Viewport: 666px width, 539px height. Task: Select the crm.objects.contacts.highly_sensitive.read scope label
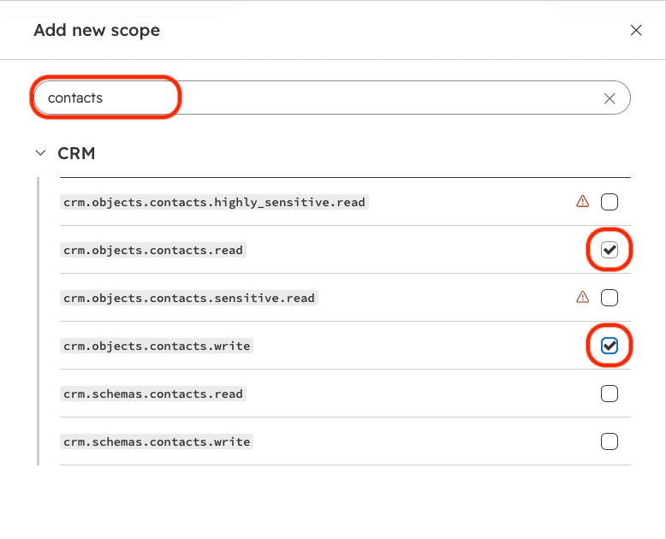pos(214,202)
